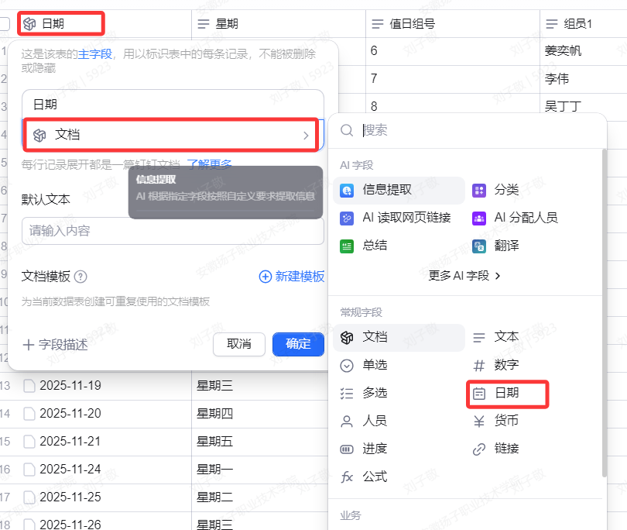Click cell 2025-11-25
This screenshot has height=530, width=627.
click(70, 497)
